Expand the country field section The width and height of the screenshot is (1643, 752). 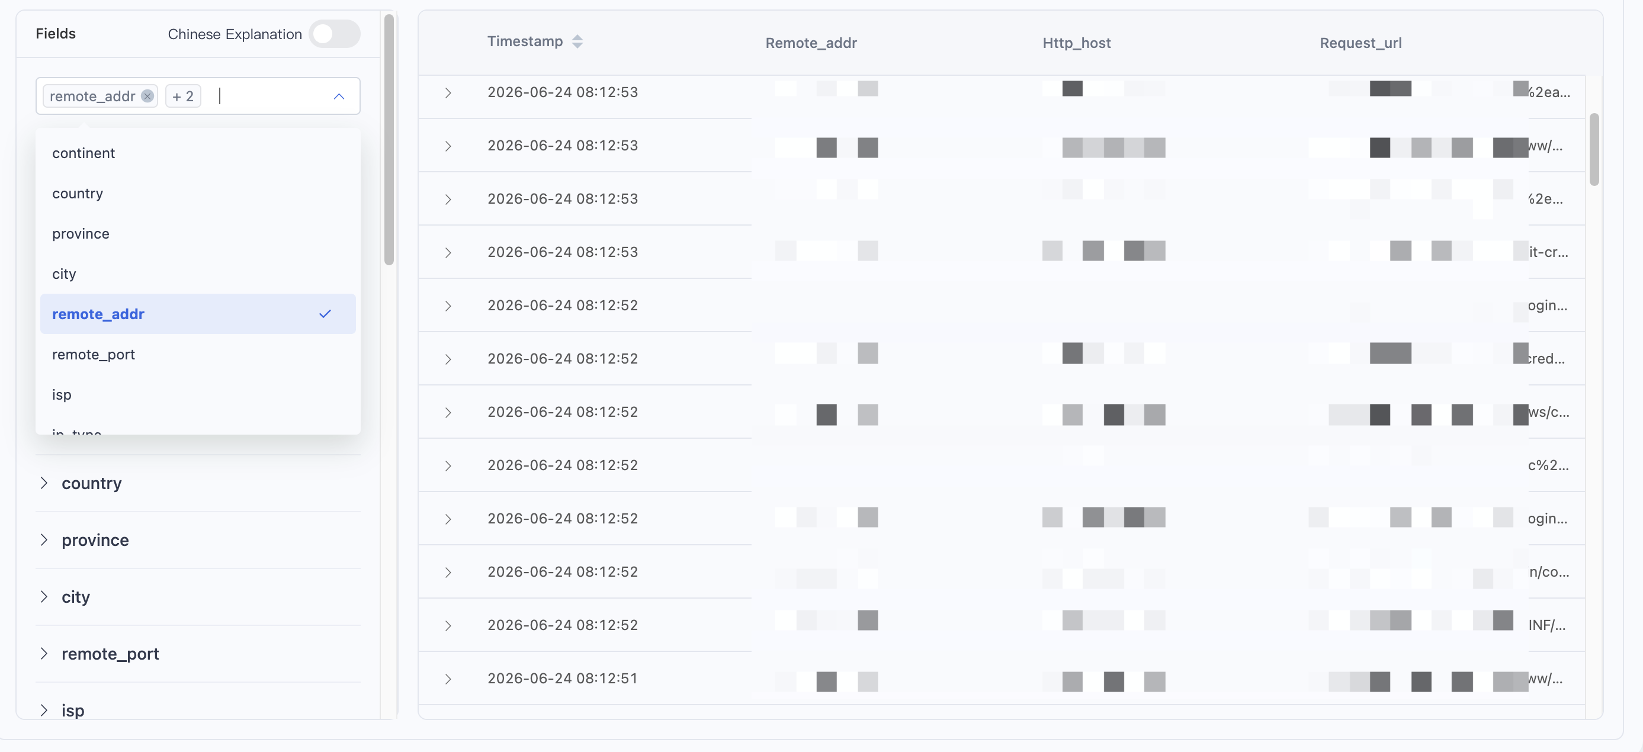click(x=44, y=483)
